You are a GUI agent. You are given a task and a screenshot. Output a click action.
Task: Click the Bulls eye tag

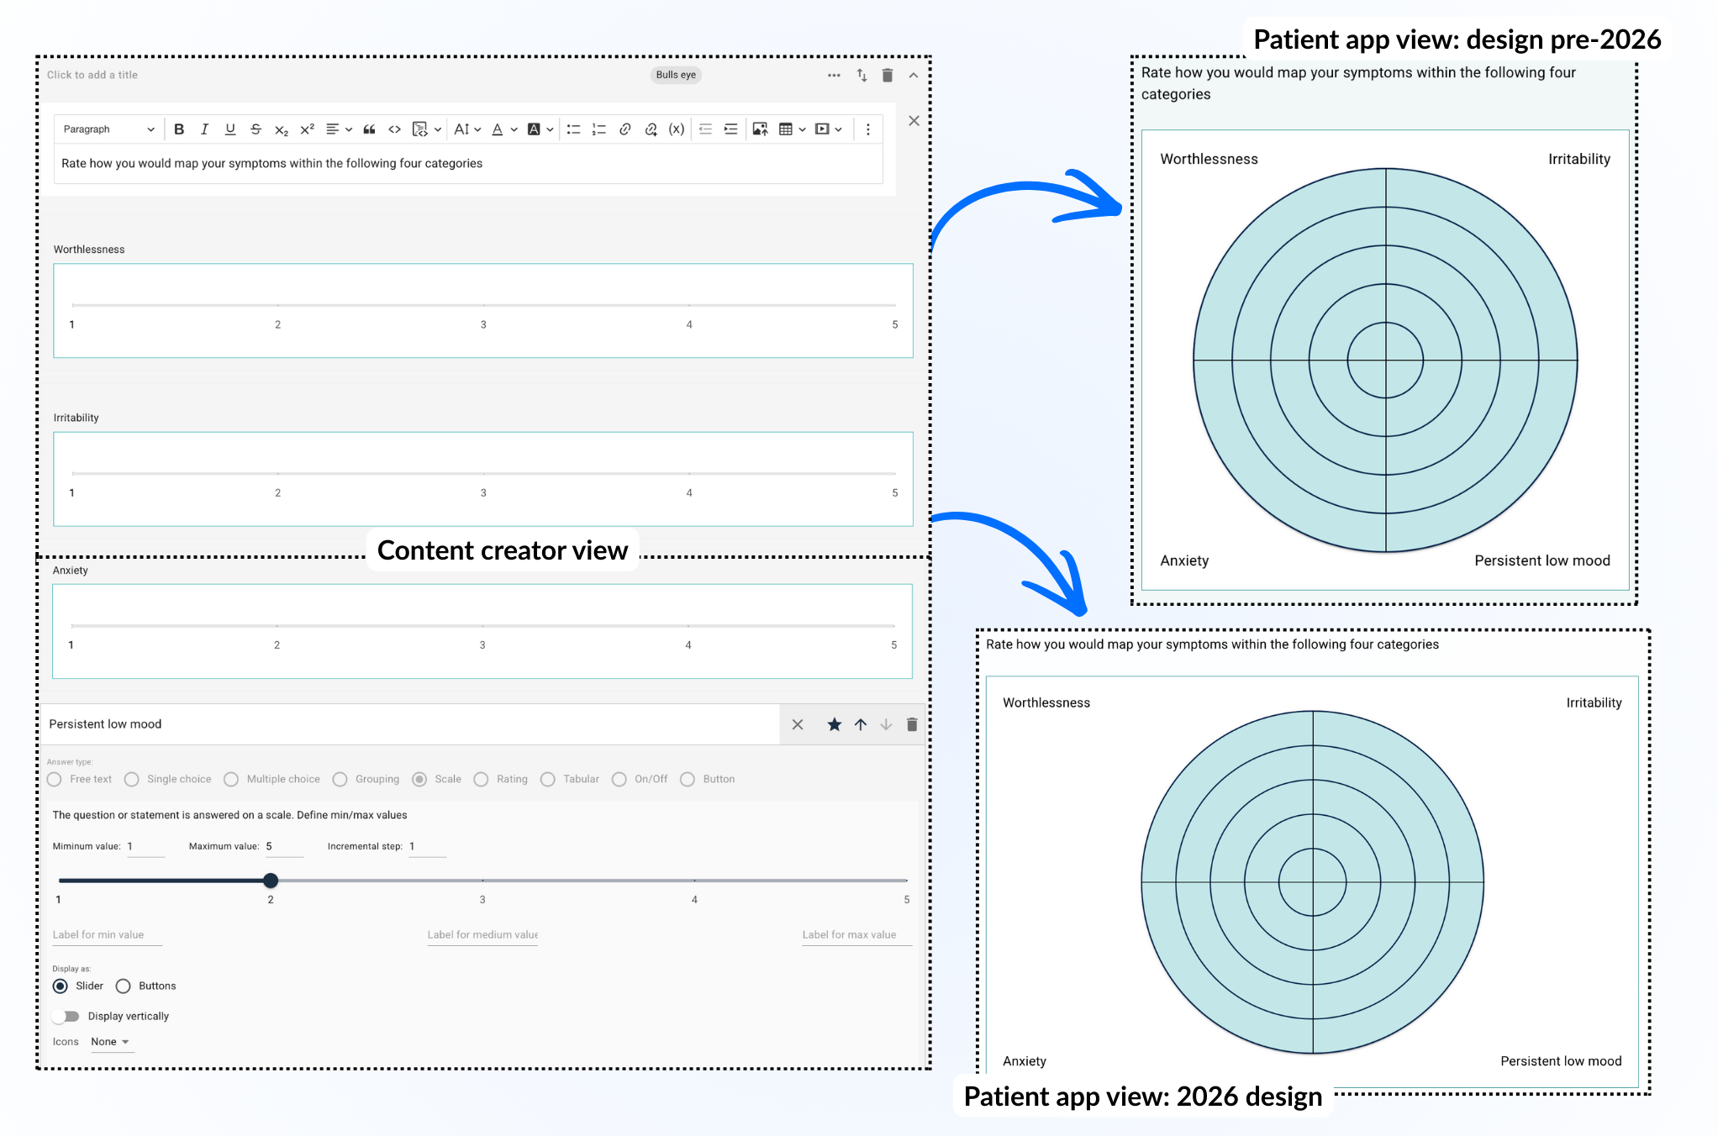[676, 75]
